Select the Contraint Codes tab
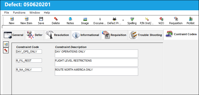Image resolution: width=199 pixels, height=95 pixels. coord(181,34)
